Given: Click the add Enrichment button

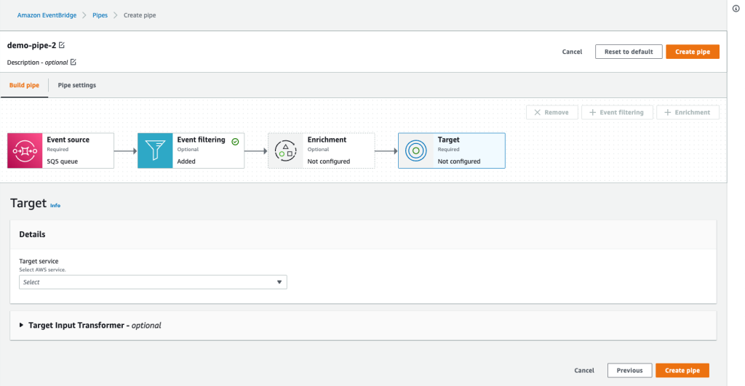Looking at the screenshot, I should click(688, 113).
